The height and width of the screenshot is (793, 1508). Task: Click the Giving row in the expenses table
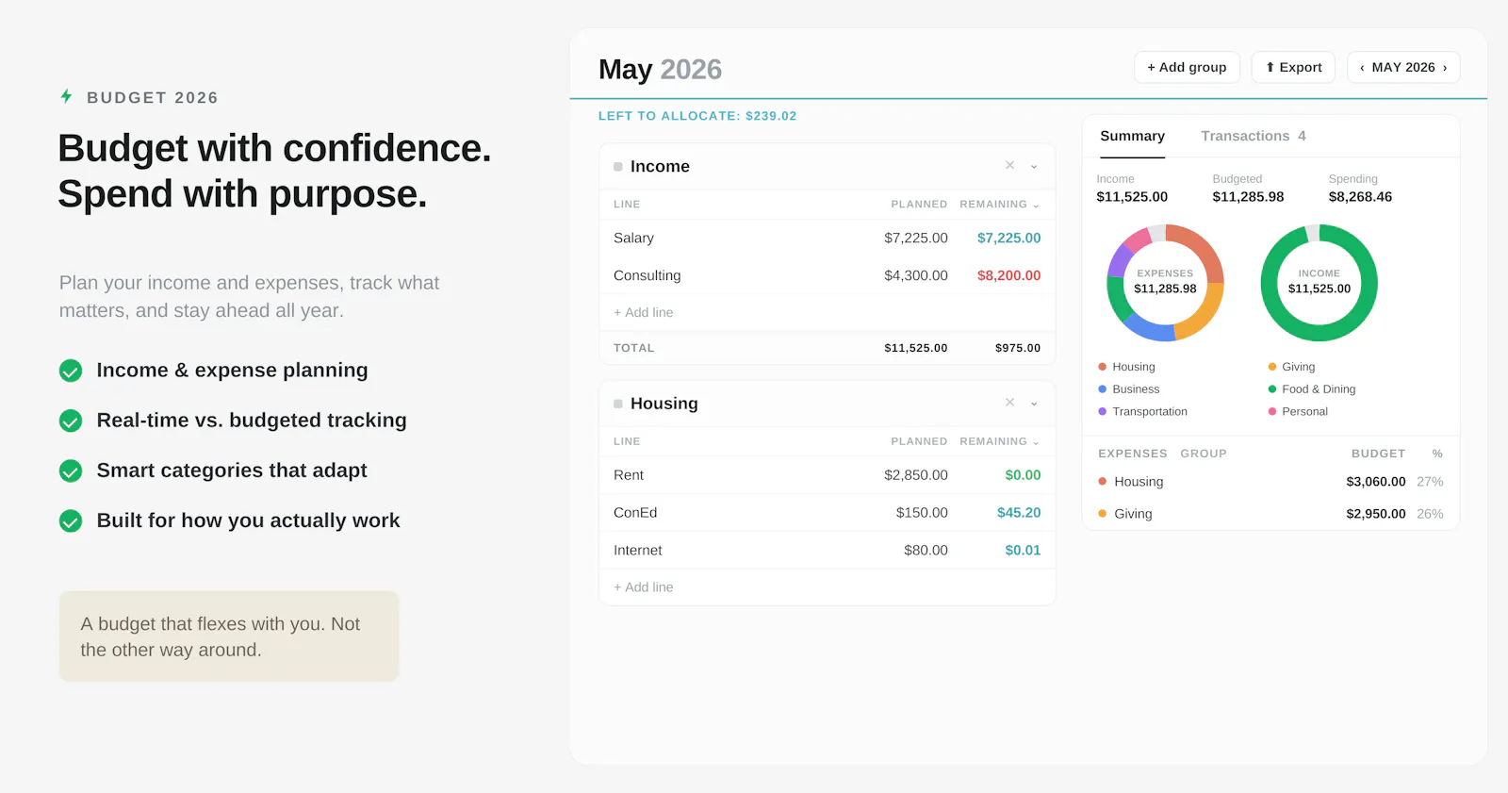pyautogui.click(x=1270, y=514)
